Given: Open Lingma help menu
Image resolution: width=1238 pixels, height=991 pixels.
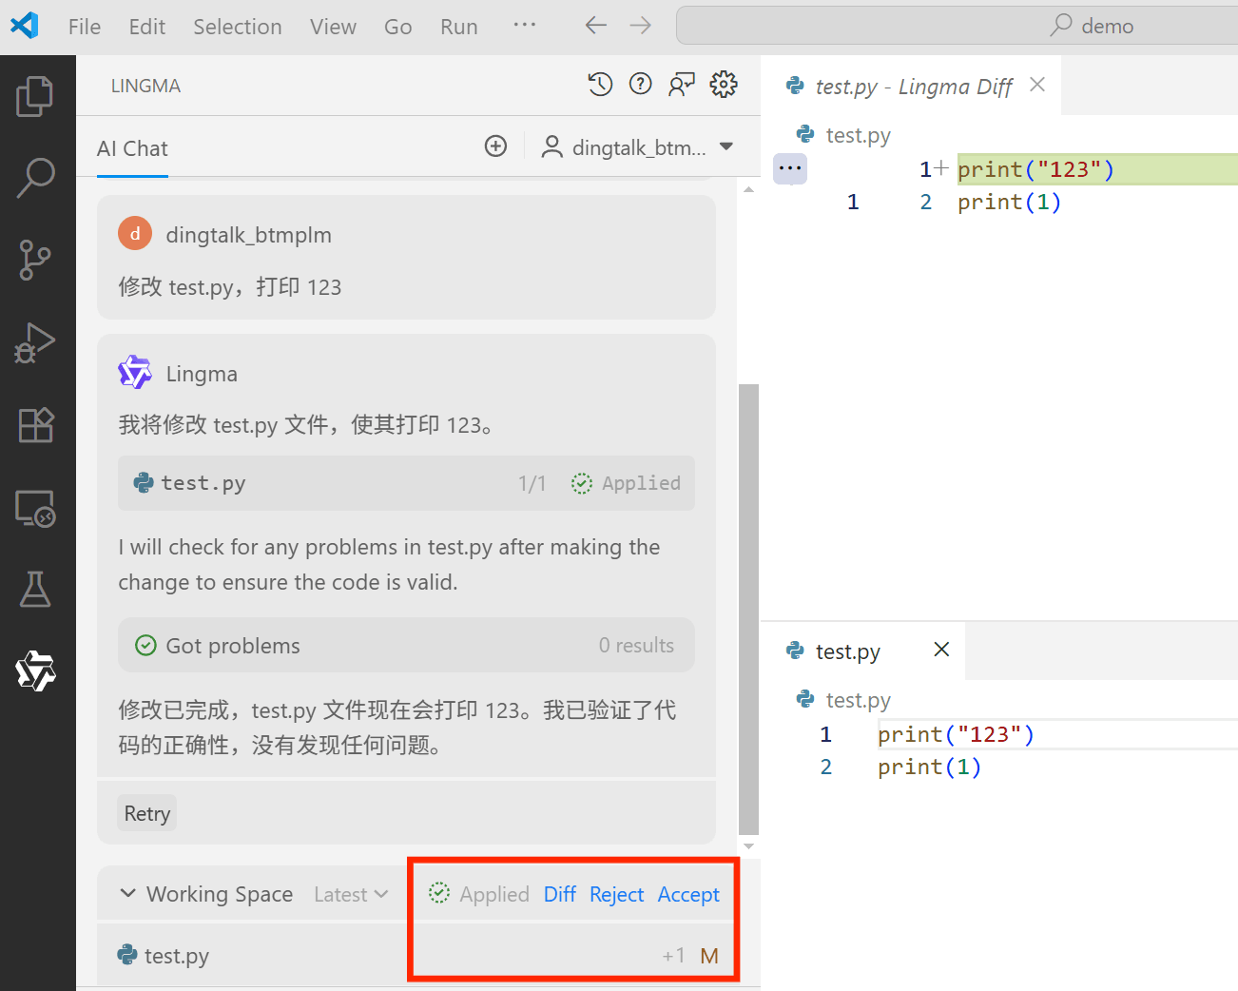Looking at the screenshot, I should (x=641, y=85).
